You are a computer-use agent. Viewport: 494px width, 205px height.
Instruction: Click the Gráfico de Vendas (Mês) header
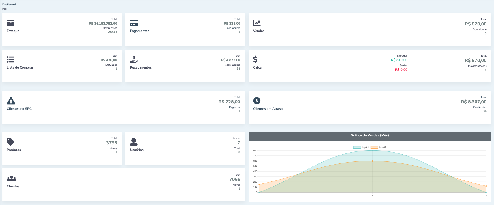(369, 136)
